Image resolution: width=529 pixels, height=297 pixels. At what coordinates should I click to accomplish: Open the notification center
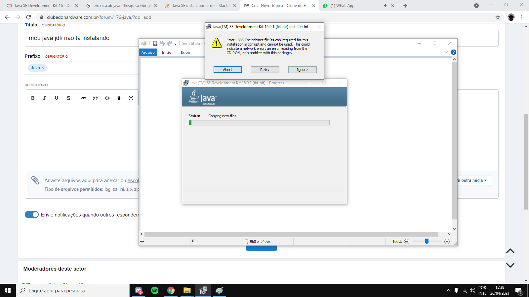519,291
